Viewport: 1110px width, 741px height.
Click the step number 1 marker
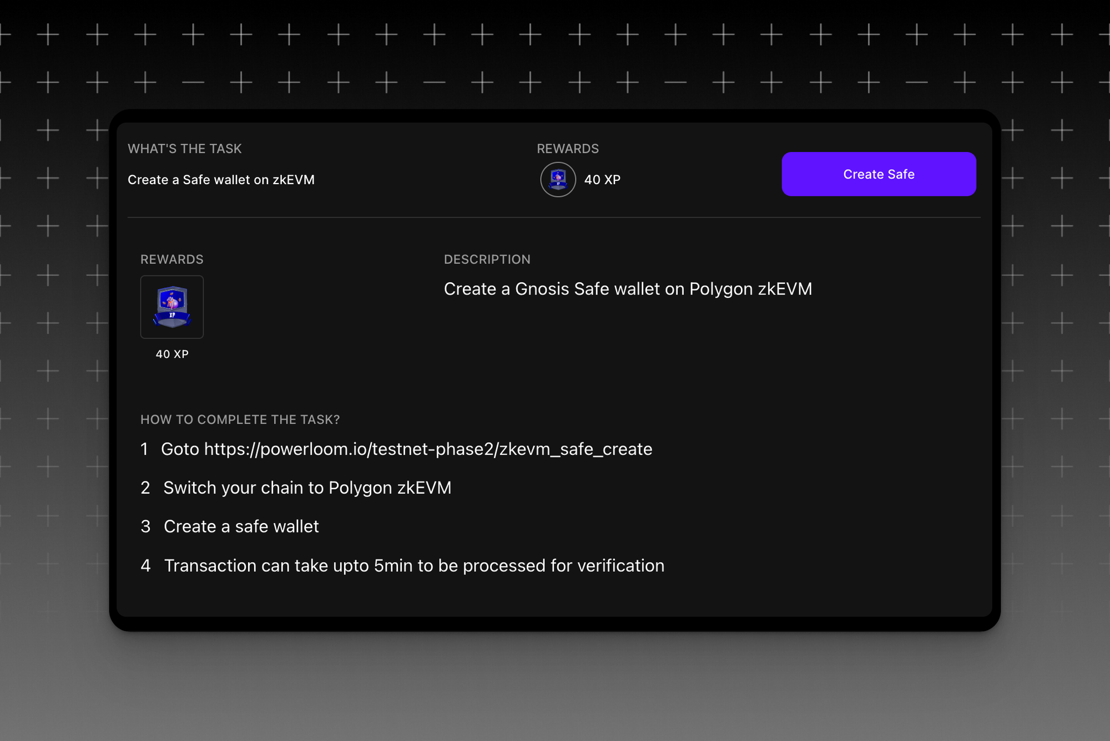click(144, 449)
